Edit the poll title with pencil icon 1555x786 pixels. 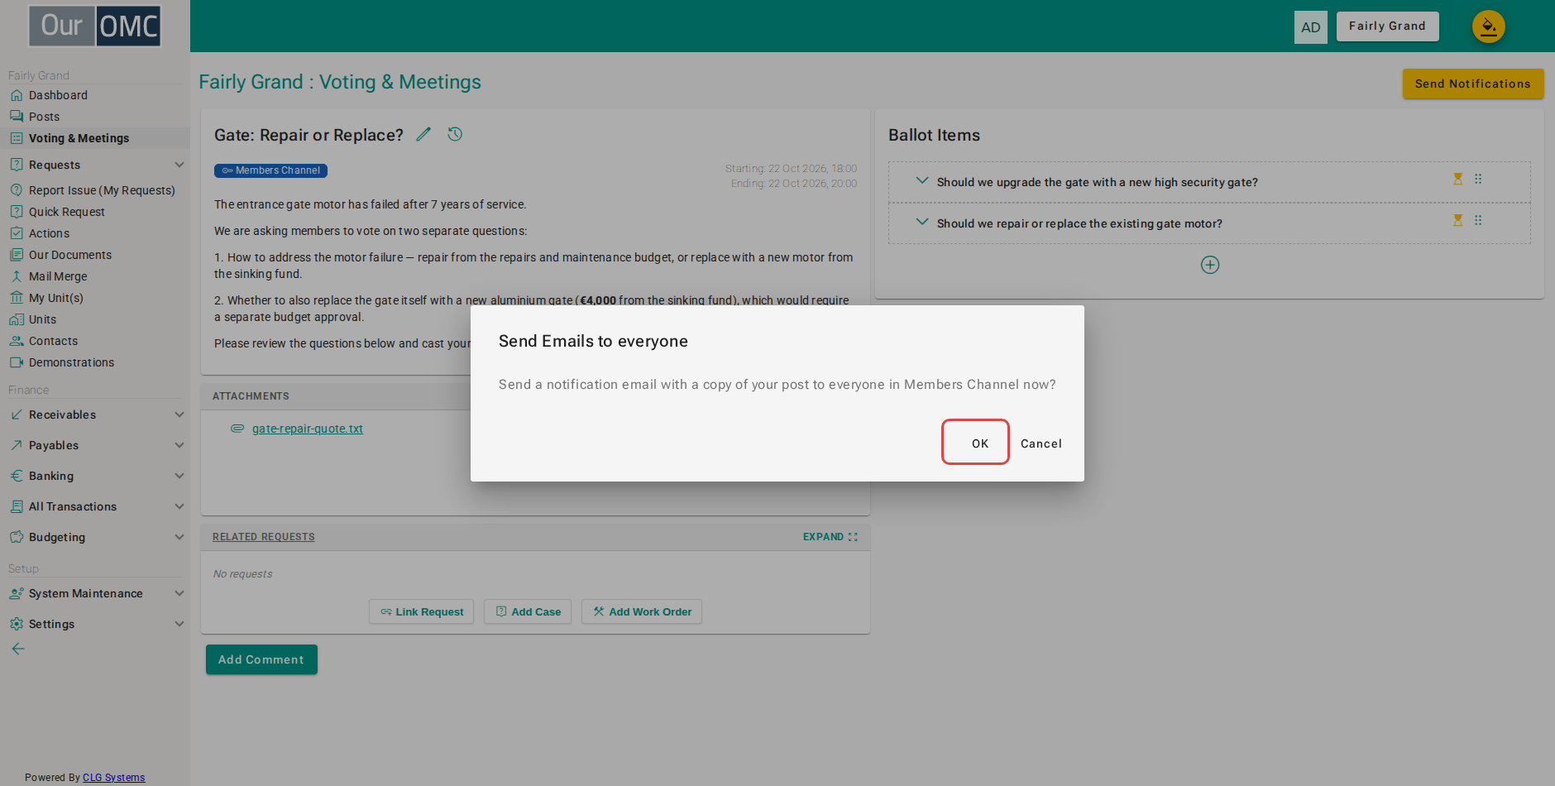pos(423,134)
